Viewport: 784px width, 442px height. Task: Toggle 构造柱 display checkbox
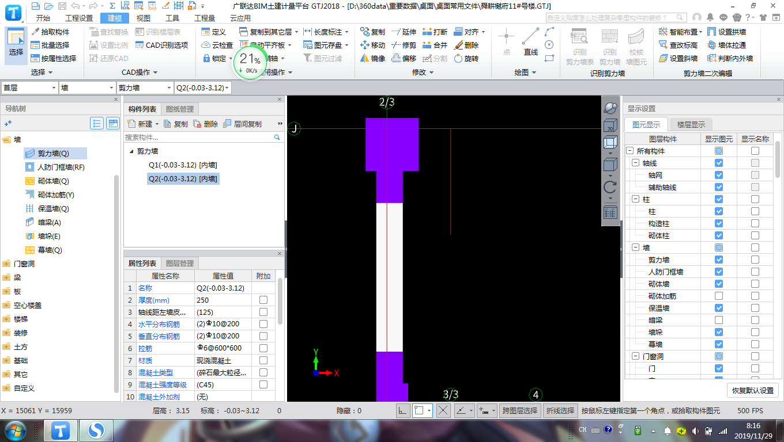coord(719,223)
